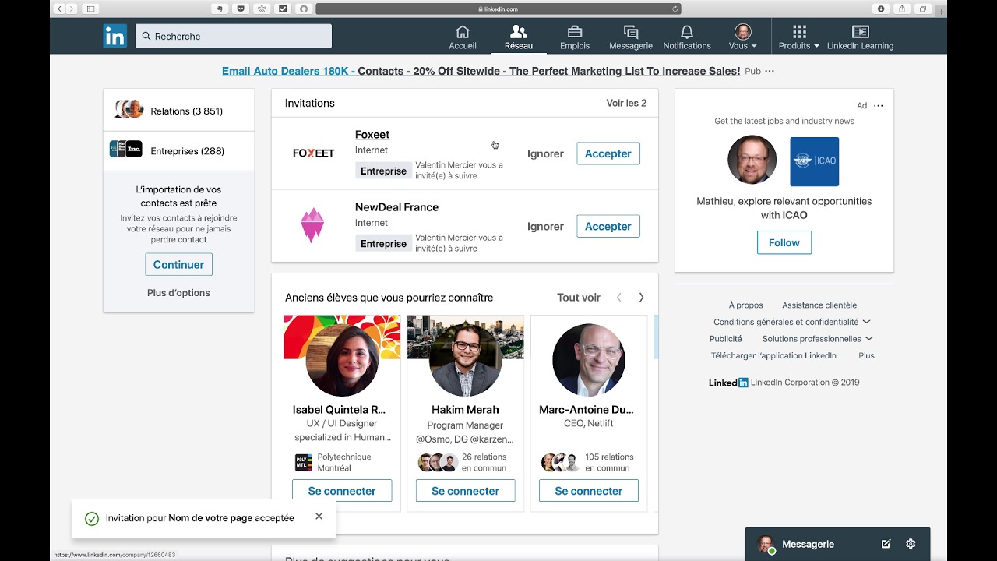Follow ICAO
Screen dimensions: 997x561
click(x=784, y=242)
